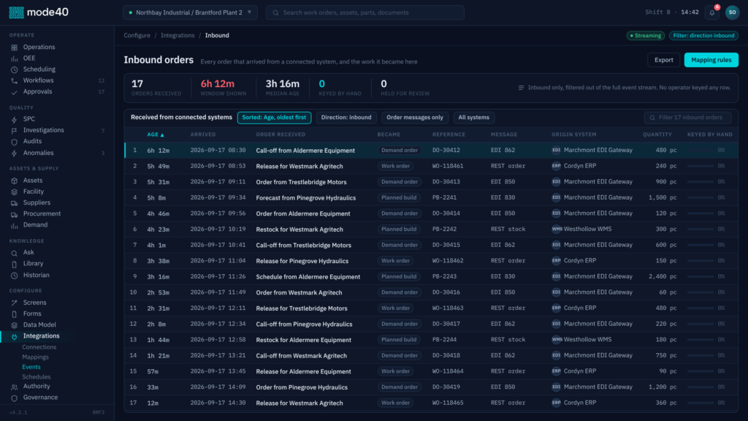The image size is (748, 421).
Task: Select row Call-off from Aldermere Equipment
Action: point(431,150)
